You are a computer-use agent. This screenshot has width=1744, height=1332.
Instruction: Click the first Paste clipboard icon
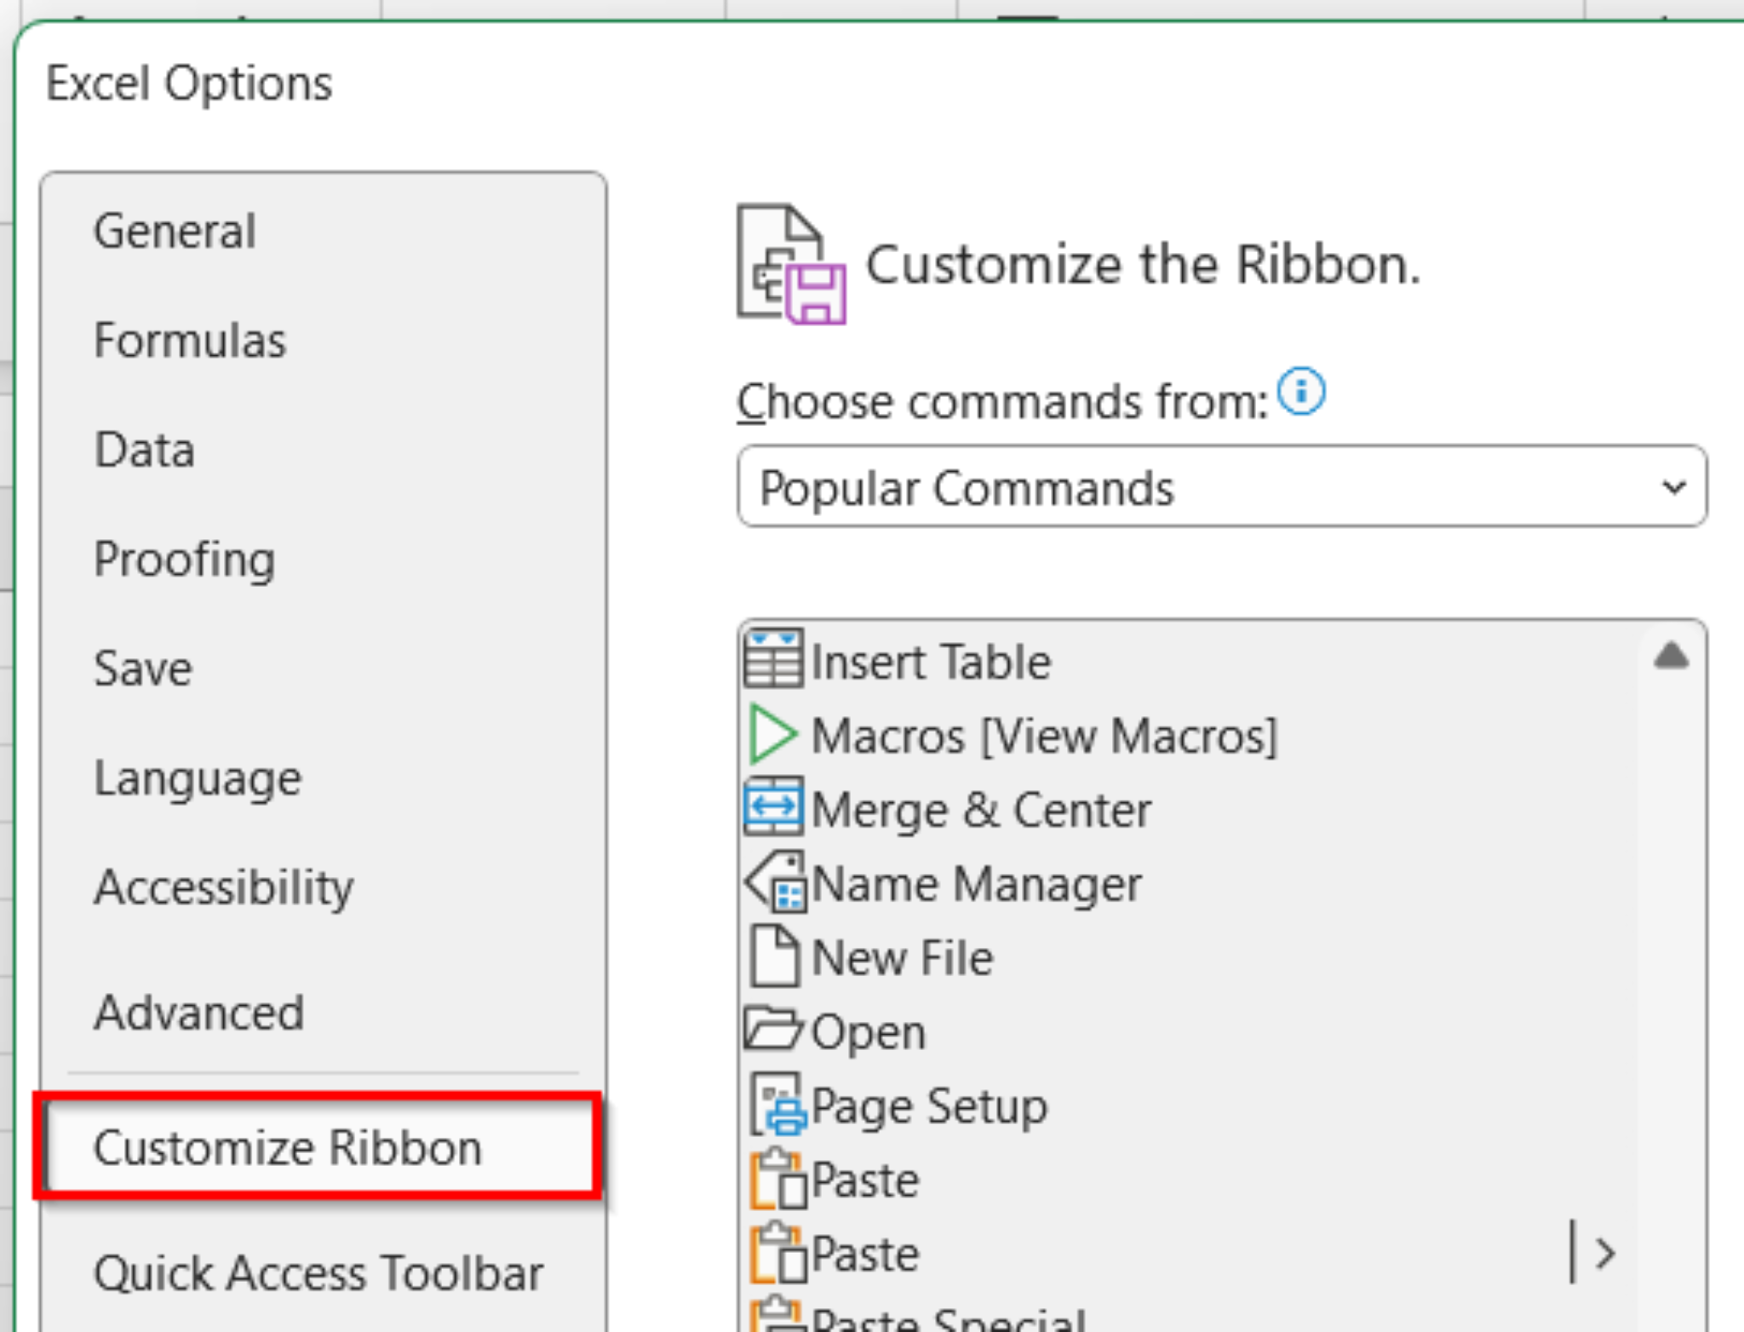click(x=777, y=1179)
